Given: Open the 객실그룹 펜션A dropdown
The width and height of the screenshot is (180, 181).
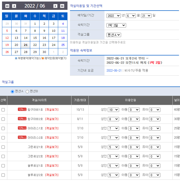Looking at the screenshot, I should (114, 35).
